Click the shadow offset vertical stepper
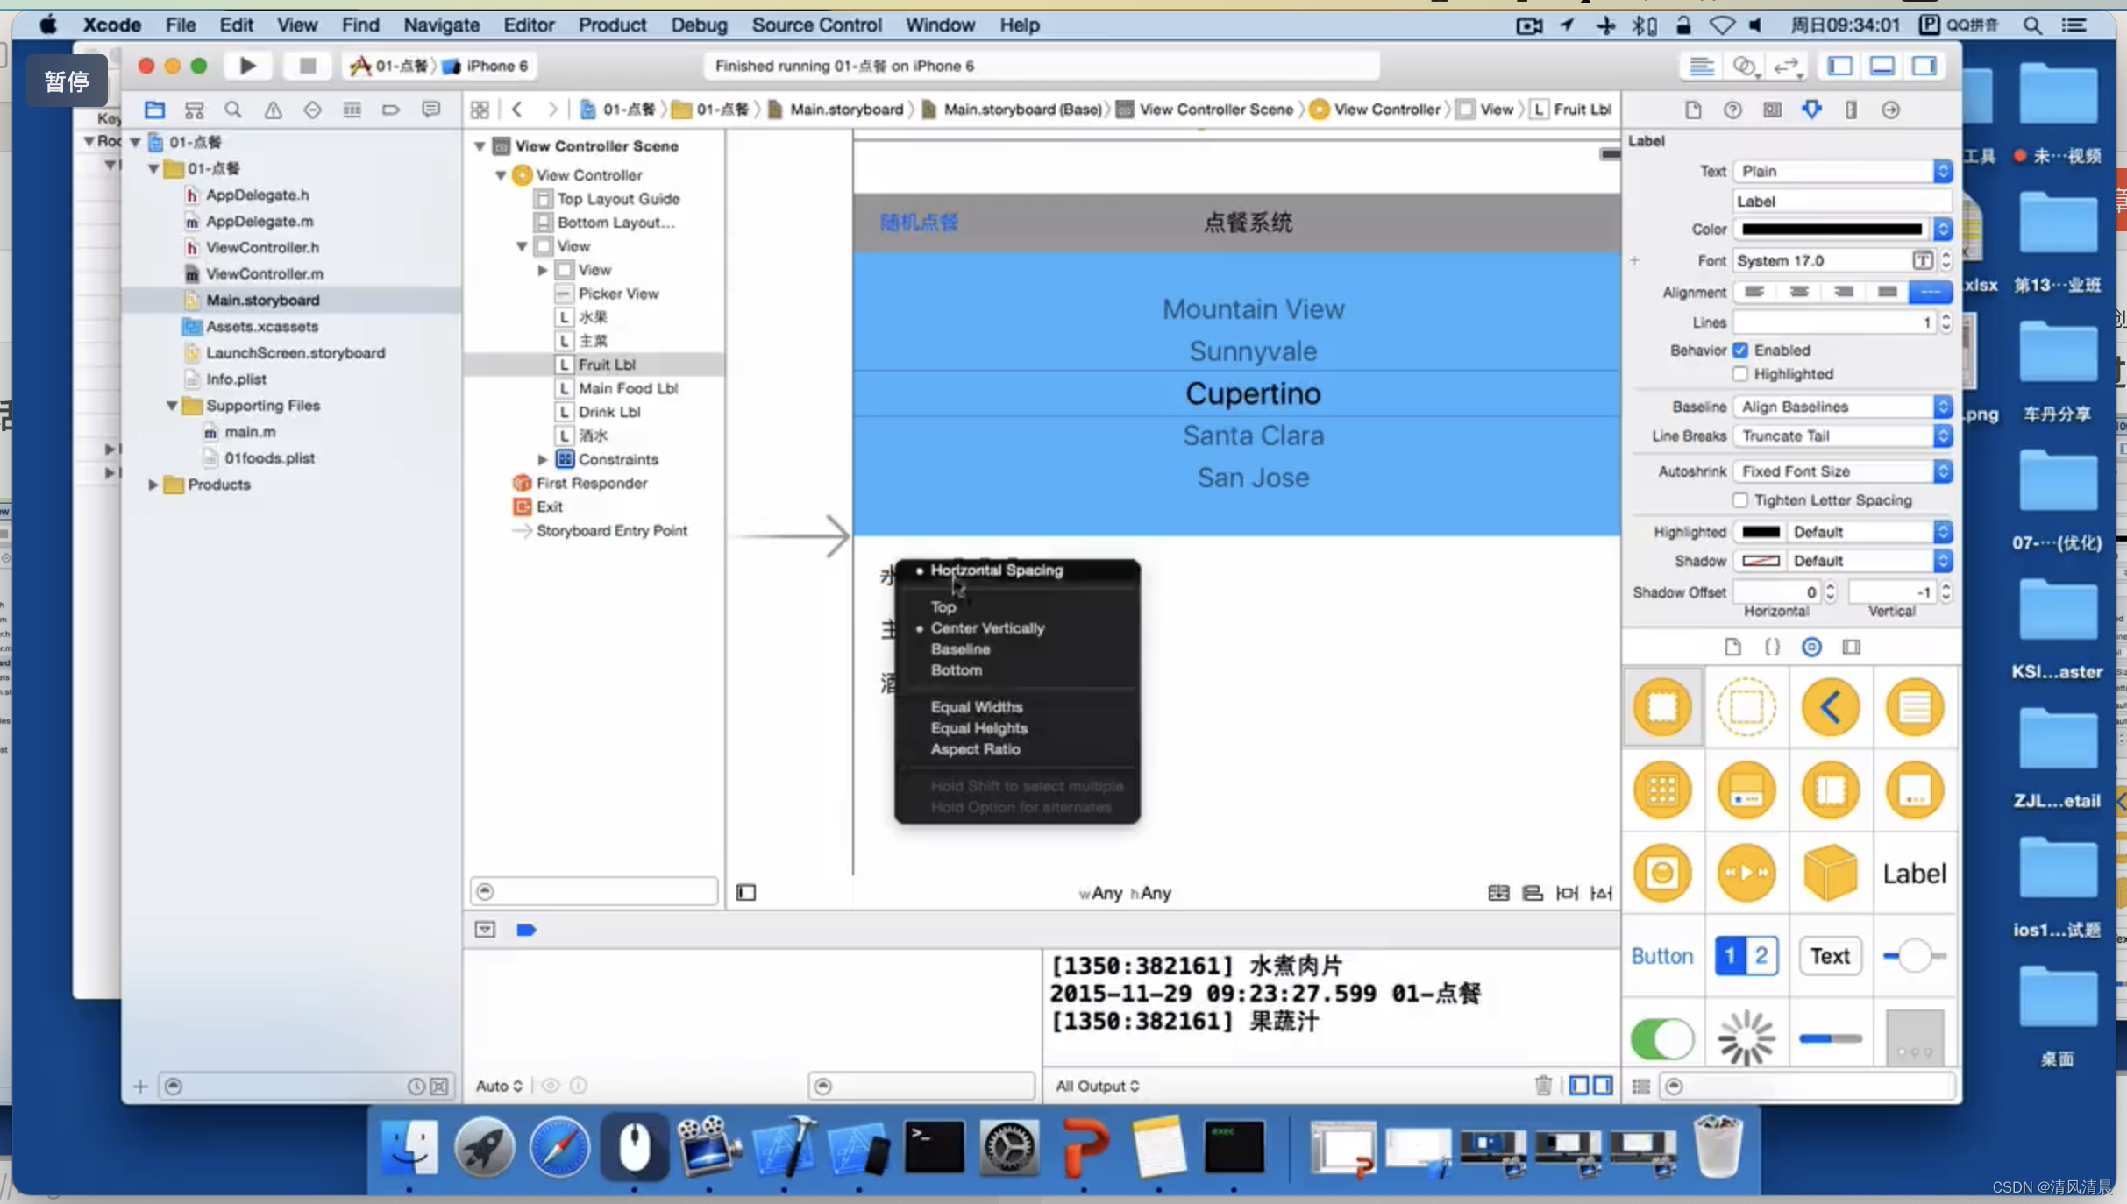 point(1945,591)
